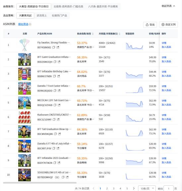Open external link icon for B08NV37NBV
This screenshot has width=182, height=191.
tap(59, 76)
